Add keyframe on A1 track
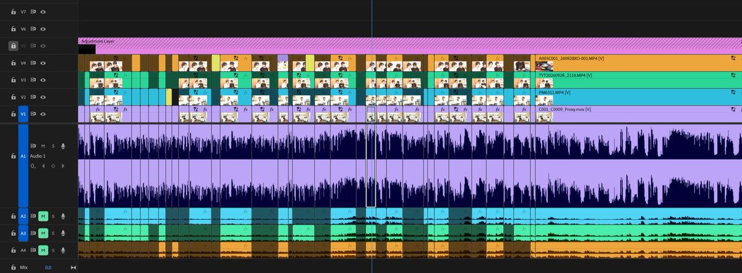This screenshot has height=273, width=742. click(x=53, y=166)
